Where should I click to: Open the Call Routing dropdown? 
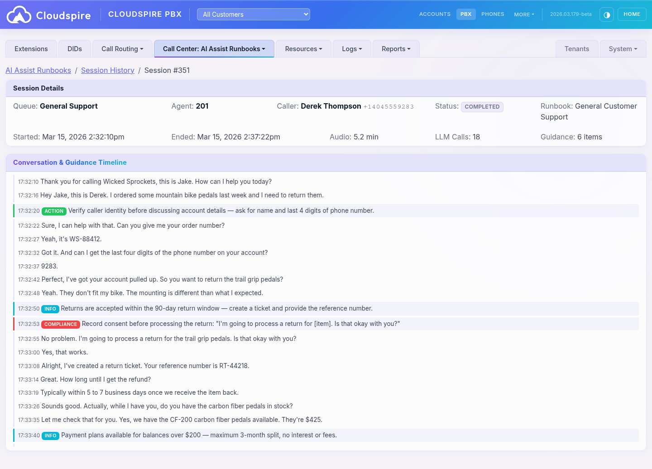pos(122,48)
